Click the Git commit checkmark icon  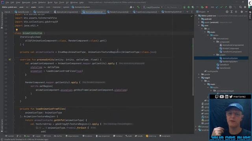[x=221, y=7]
